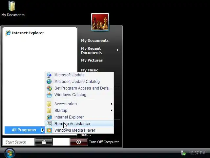Image resolution: width=210 pixels, height=158 pixels.
Task: Click Internet Explorer icon in All Programs
Action: coord(49,117)
